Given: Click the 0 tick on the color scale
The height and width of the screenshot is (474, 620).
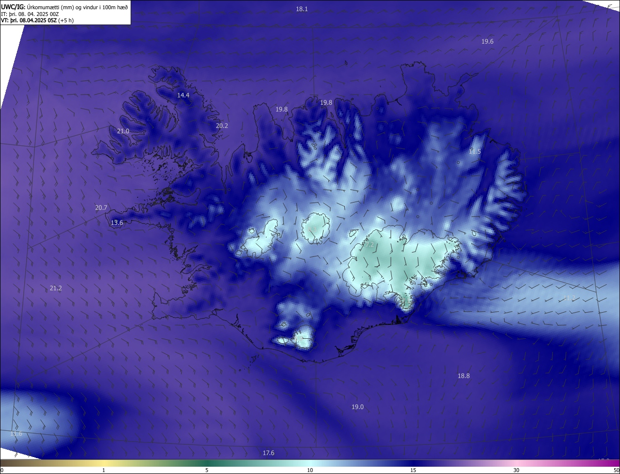Looking at the screenshot, I should 2,471.
